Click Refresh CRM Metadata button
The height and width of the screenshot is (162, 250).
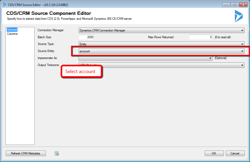(26, 153)
